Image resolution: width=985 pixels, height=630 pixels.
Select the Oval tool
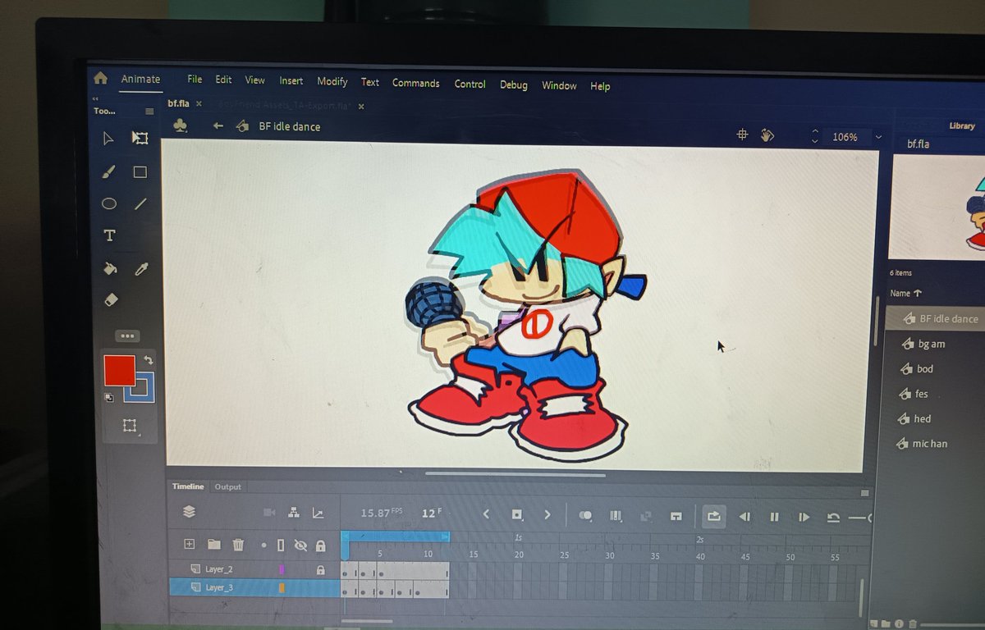click(x=108, y=203)
